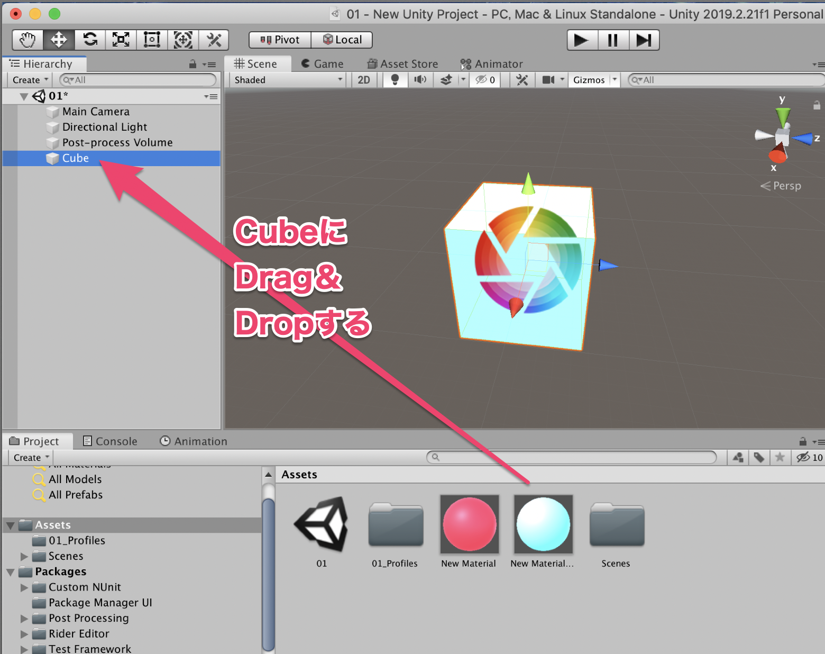The image size is (825, 654).
Task: Lock the Hierarchy panel
Action: [193, 64]
